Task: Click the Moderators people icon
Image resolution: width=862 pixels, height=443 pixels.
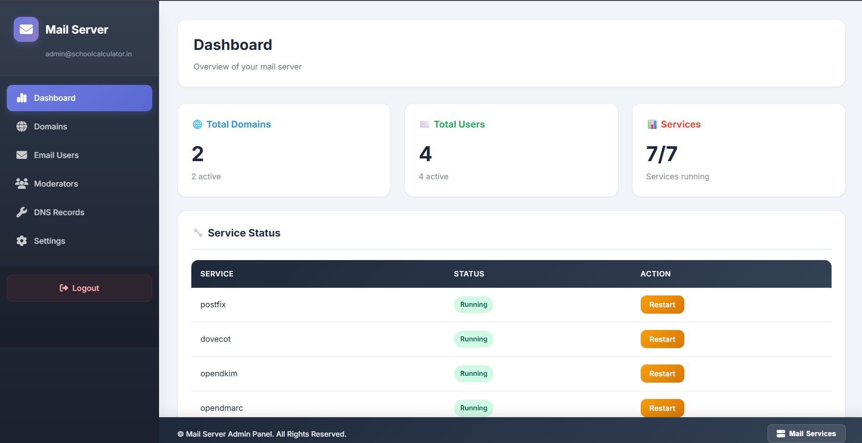Action: click(x=22, y=184)
